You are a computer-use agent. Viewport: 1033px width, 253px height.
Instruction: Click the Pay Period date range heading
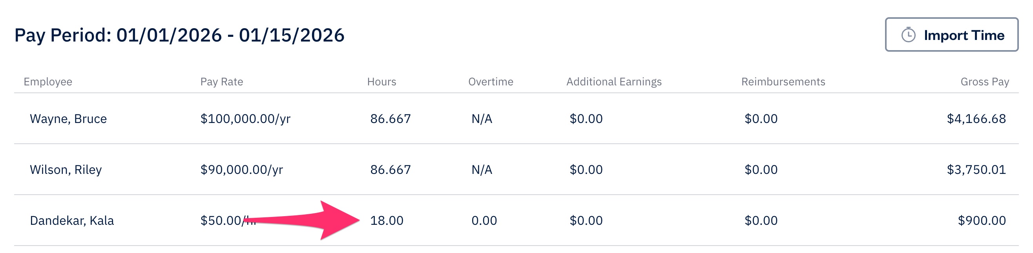181,35
